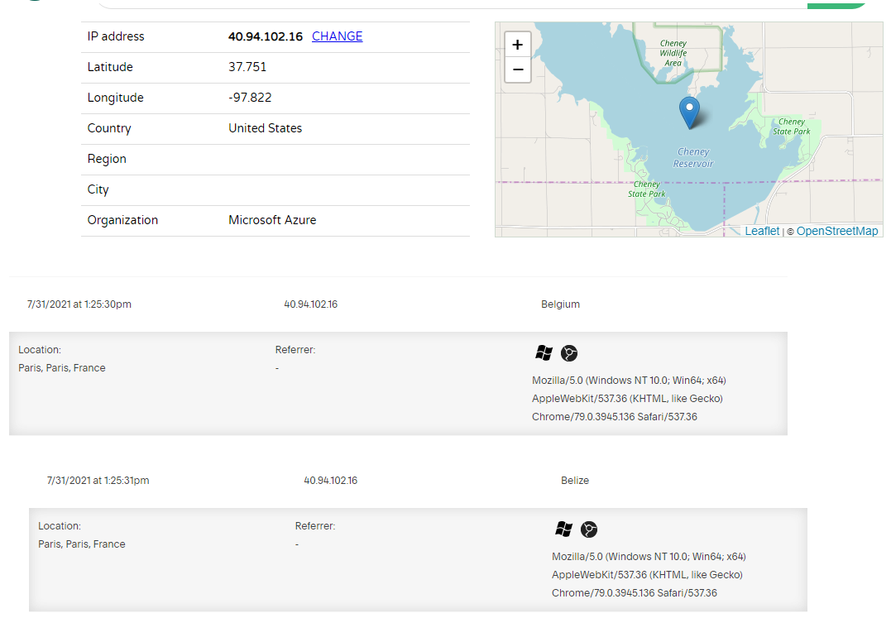Zoom in on the map
The height and width of the screenshot is (618, 891).
tap(518, 45)
